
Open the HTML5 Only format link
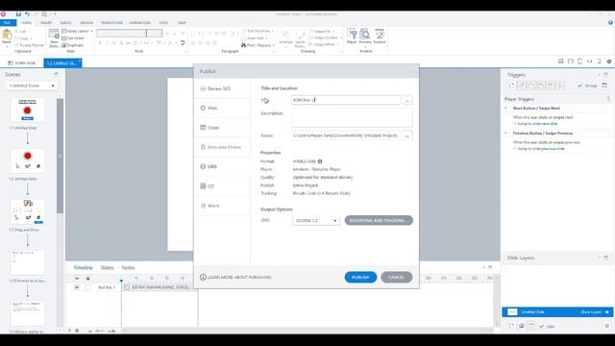click(304, 161)
